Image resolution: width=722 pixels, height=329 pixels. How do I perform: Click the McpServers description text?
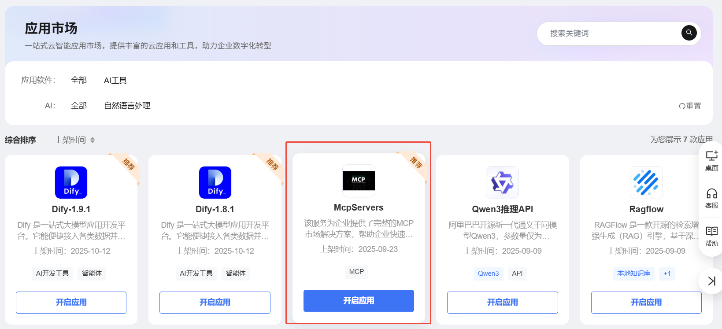pos(359,229)
